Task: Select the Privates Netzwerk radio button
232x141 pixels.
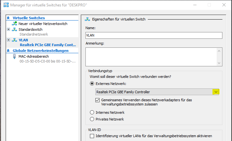Action: click(92, 119)
